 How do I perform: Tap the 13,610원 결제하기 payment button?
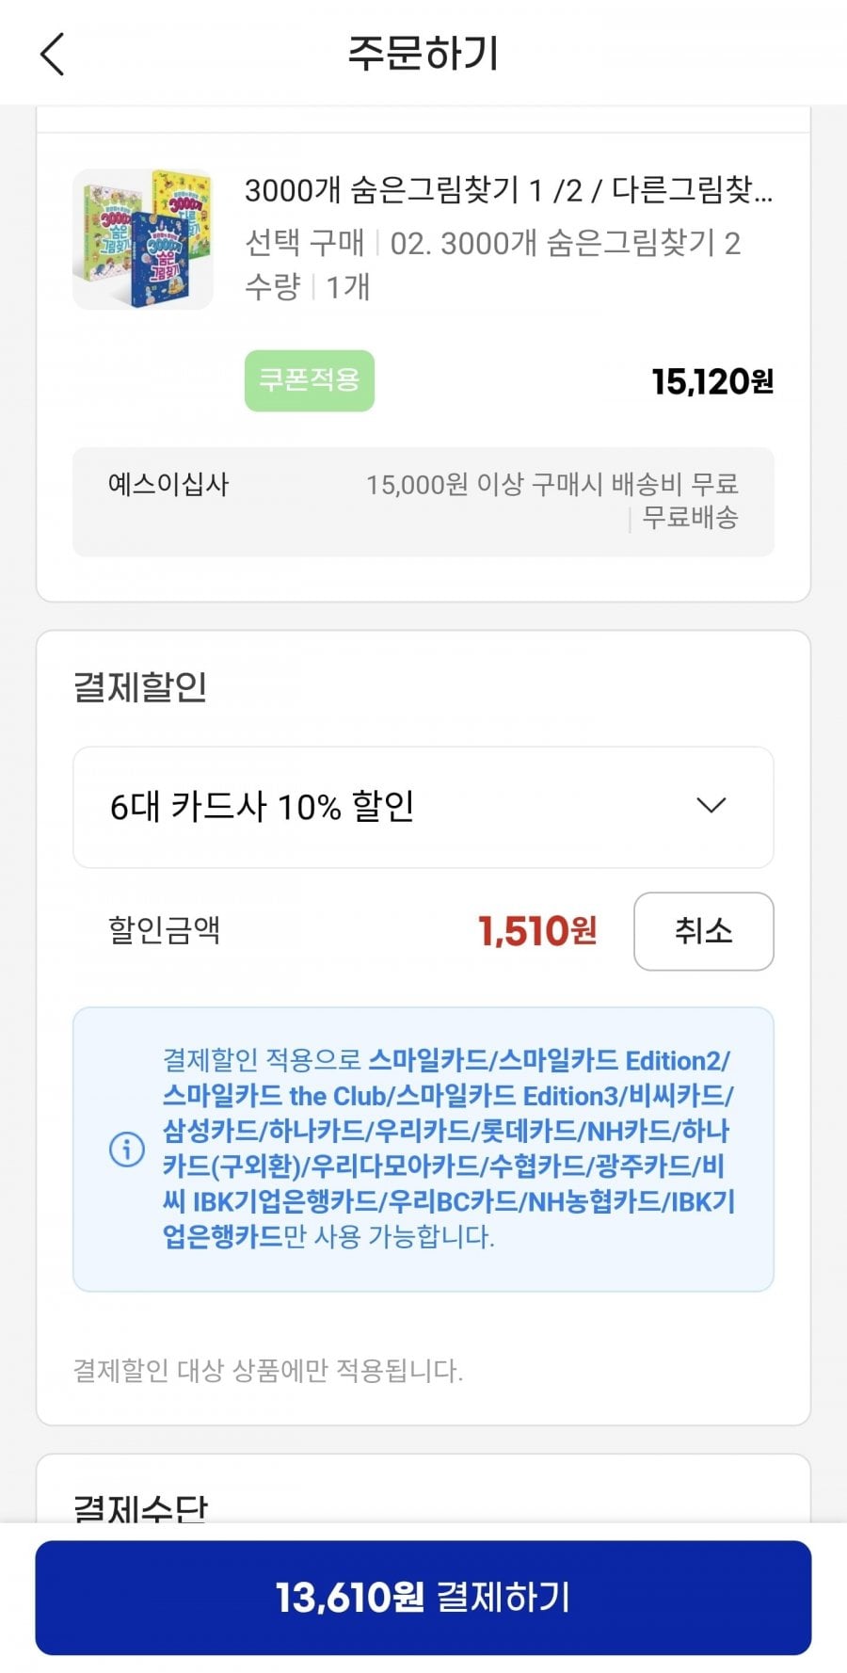tap(423, 1597)
